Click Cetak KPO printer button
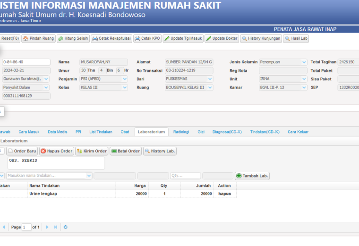359x246 pixels. coord(147,38)
